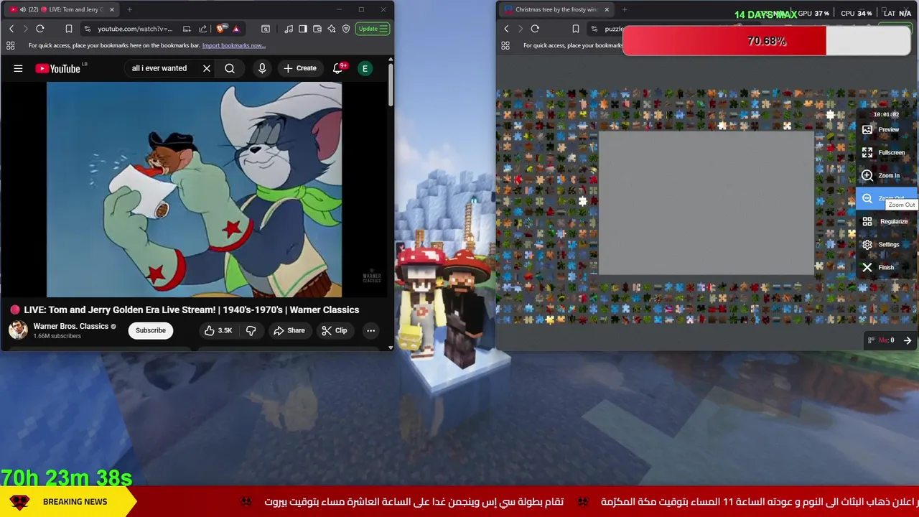Clip the live stream
The height and width of the screenshot is (517, 919).
pos(335,330)
